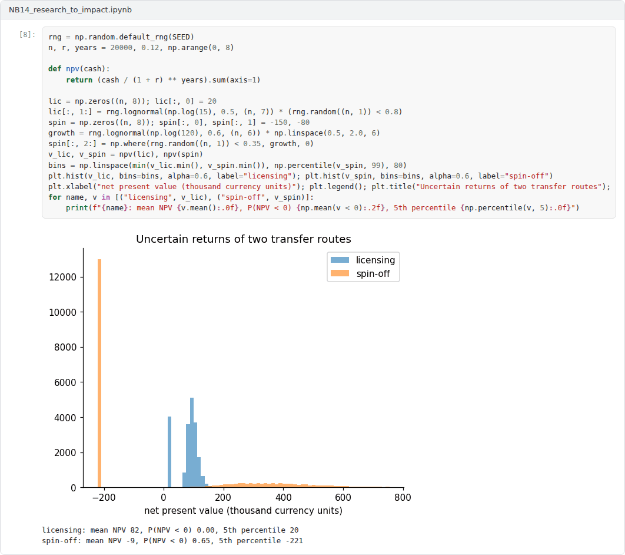Click the line starting 'bins = np.linspace'

(x=228, y=165)
